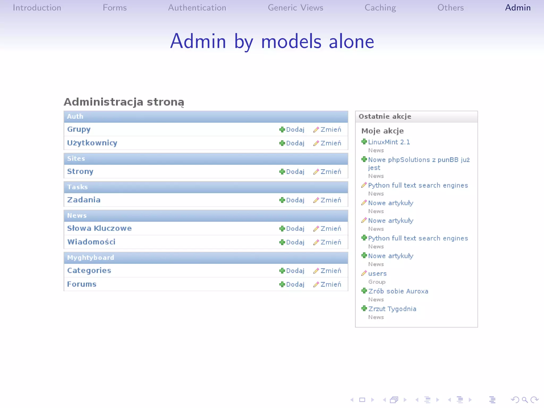The image size is (544, 408).
Task: Open the Categories model link
Action: click(89, 271)
